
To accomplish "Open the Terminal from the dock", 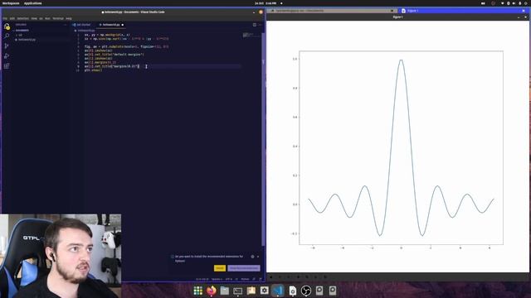I will coord(238,291).
